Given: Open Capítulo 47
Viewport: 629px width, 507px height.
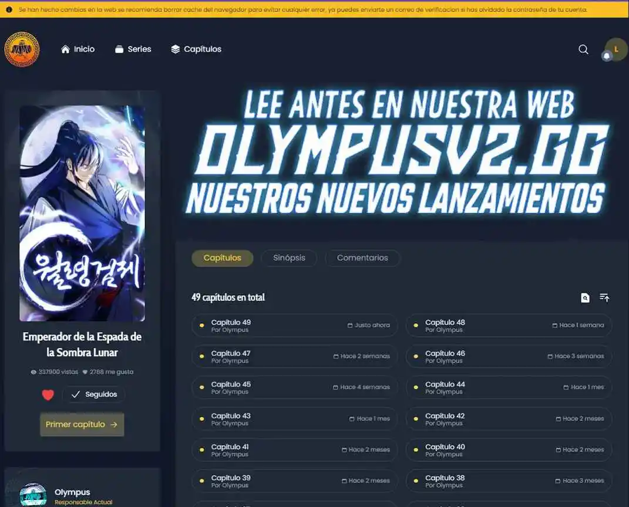Looking at the screenshot, I should click(294, 356).
